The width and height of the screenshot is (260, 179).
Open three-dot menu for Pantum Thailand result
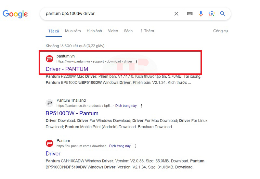[x=141, y=106]
